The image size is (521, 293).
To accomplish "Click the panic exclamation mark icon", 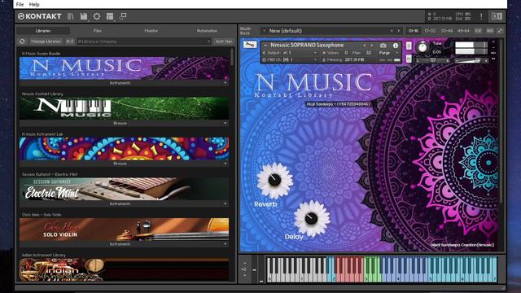I will click(481, 16).
